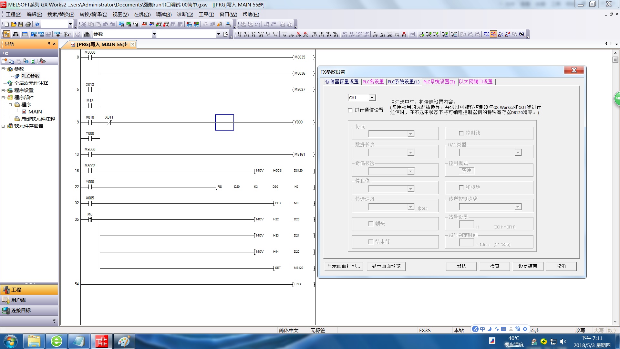Image resolution: width=620 pixels, height=349 pixels.
Task: Enable 进行通信设置 checkbox
Action: click(x=350, y=110)
